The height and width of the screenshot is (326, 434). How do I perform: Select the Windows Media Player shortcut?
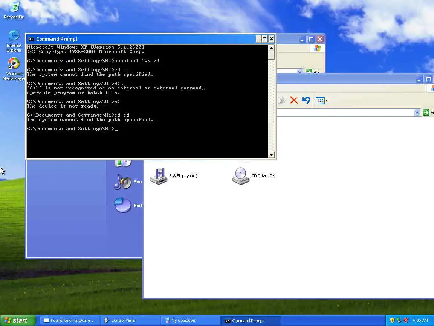pyautogui.click(x=14, y=69)
